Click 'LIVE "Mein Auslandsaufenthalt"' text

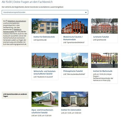74,74
